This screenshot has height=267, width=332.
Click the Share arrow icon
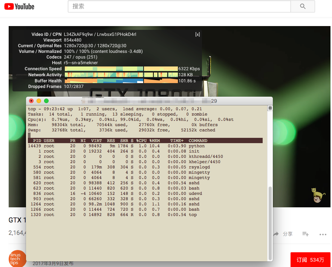point(276,234)
